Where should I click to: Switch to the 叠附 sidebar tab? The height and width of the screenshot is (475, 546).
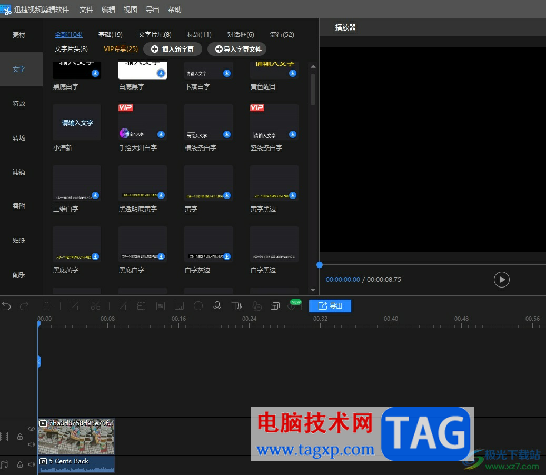click(x=19, y=206)
